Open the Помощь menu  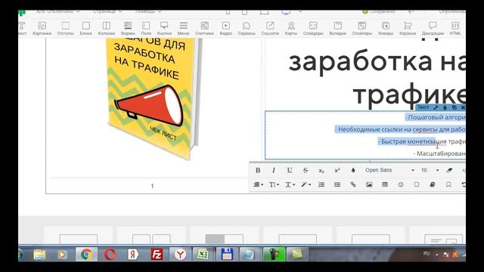coord(148,12)
